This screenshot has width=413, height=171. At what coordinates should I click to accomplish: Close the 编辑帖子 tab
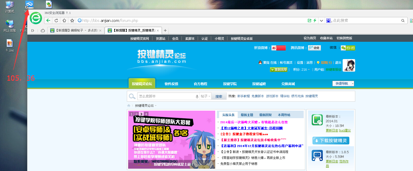pos(100,30)
